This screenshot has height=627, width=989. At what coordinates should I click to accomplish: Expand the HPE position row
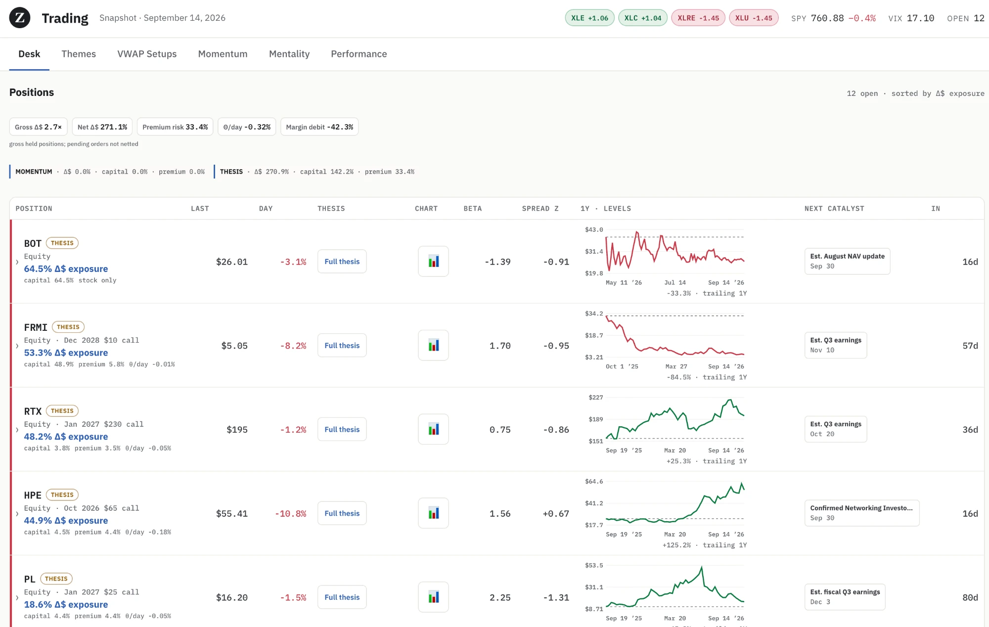[x=17, y=514]
